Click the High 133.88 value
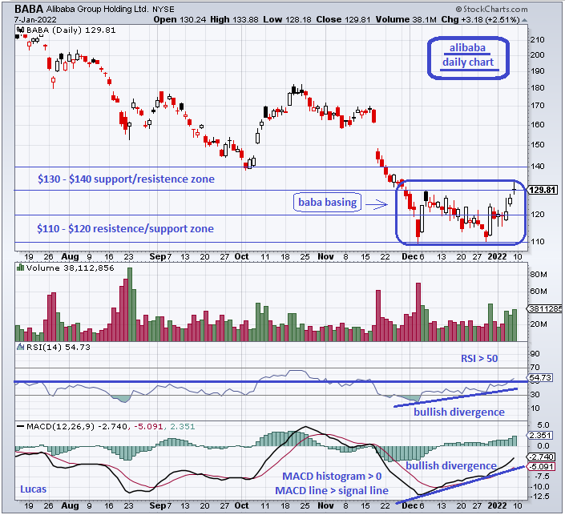The image size is (565, 515). click(x=234, y=19)
